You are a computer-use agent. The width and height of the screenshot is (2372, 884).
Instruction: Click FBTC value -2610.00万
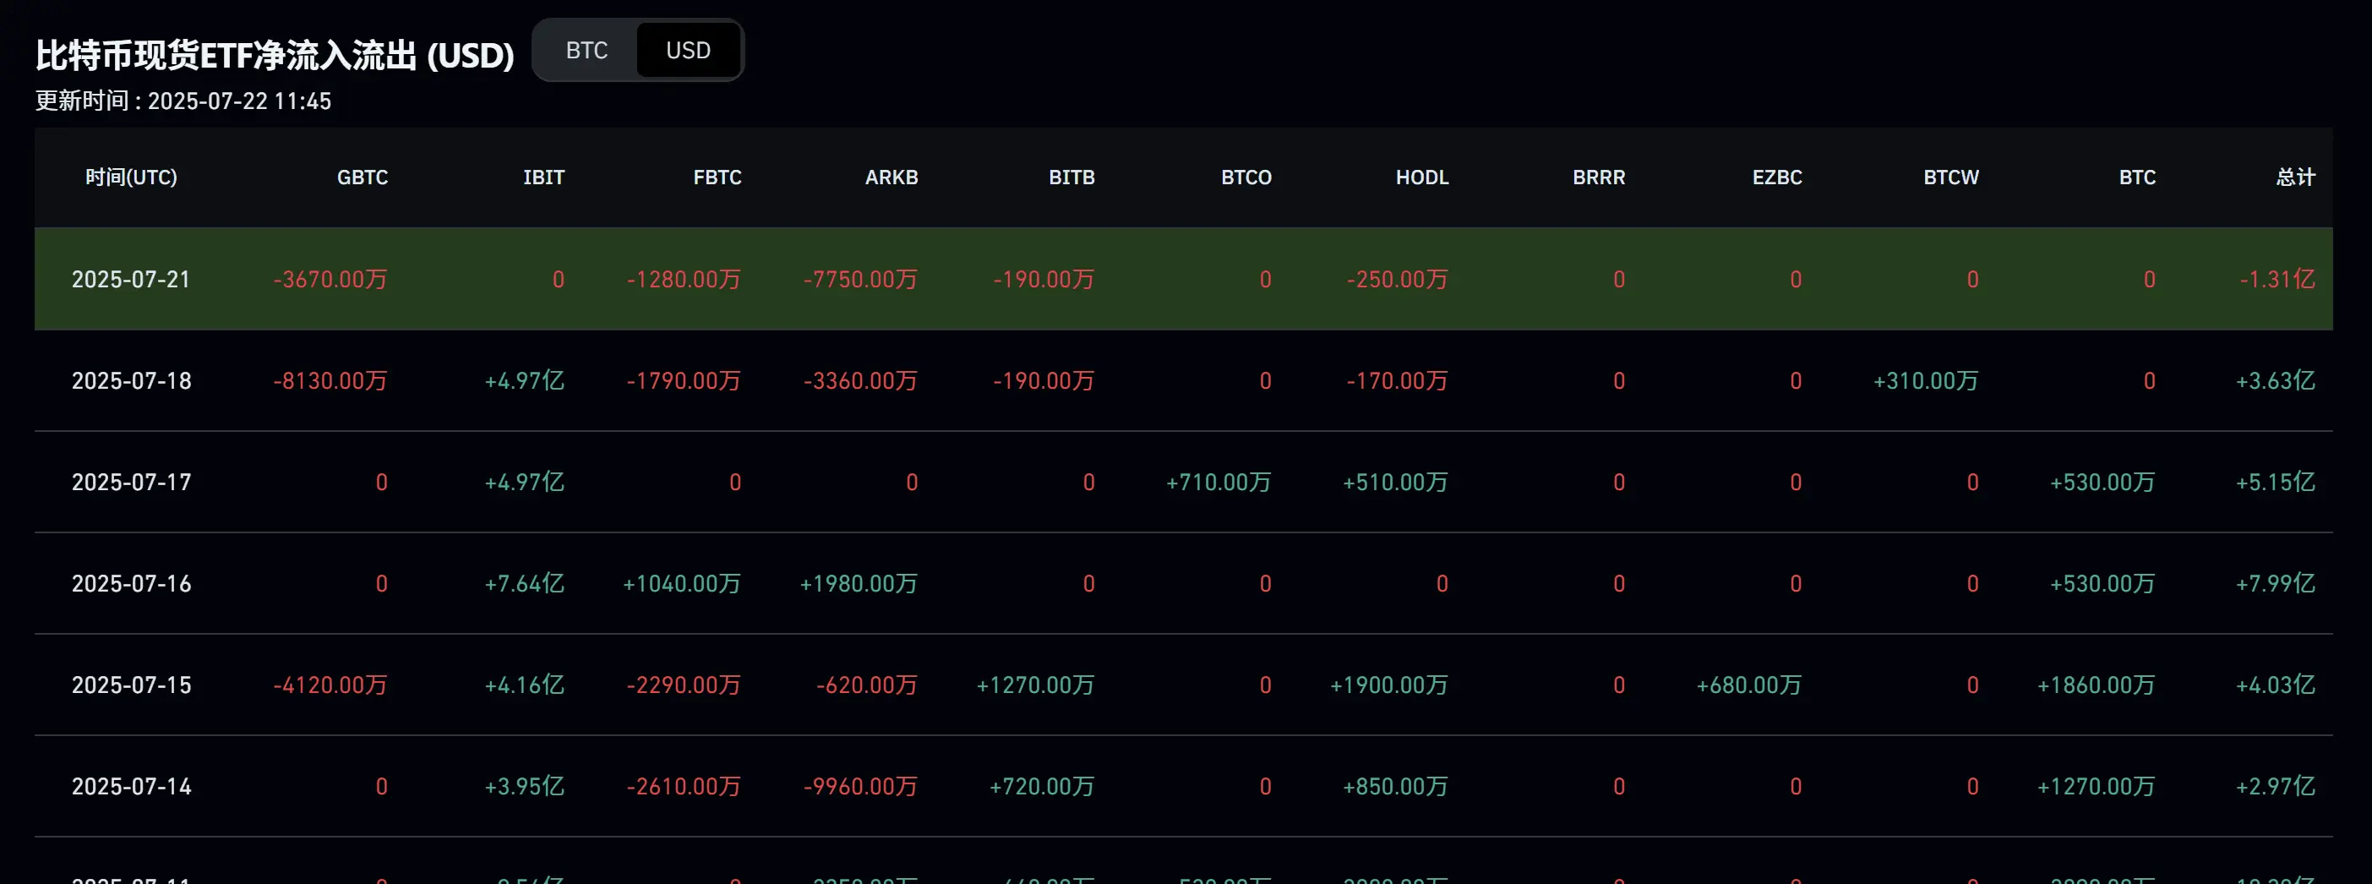coord(684,785)
